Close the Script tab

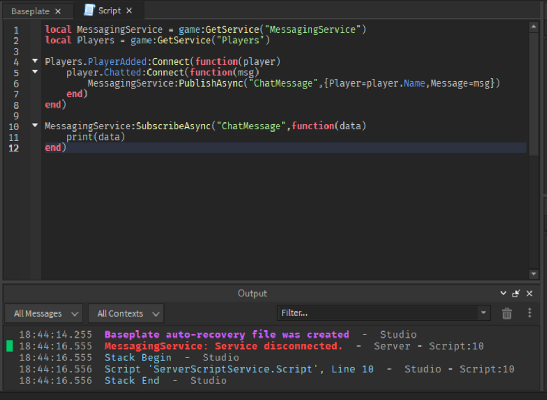click(x=129, y=11)
